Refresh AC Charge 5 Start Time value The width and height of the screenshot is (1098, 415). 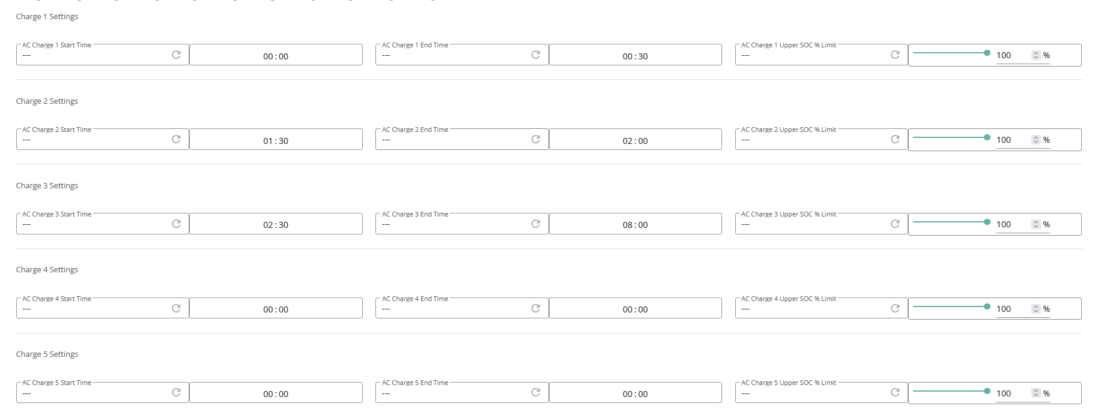[x=176, y=392]
